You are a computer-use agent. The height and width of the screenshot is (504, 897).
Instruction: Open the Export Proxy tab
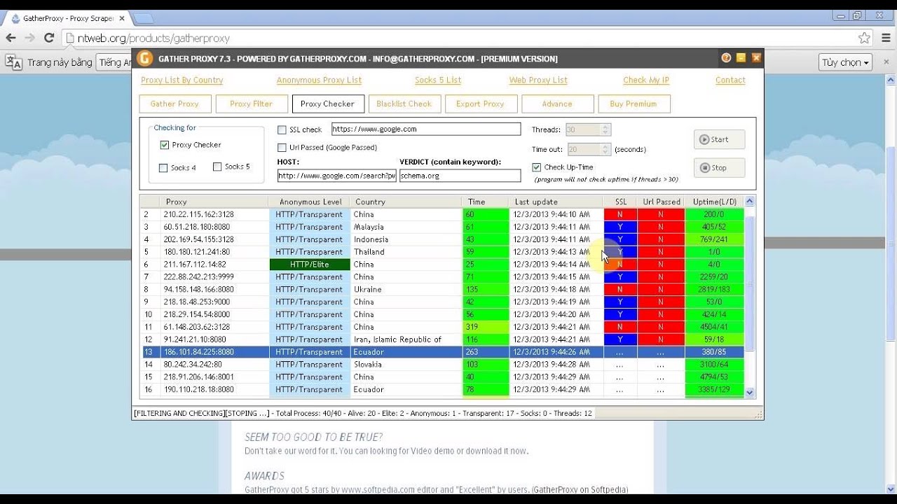pos(481,104)
